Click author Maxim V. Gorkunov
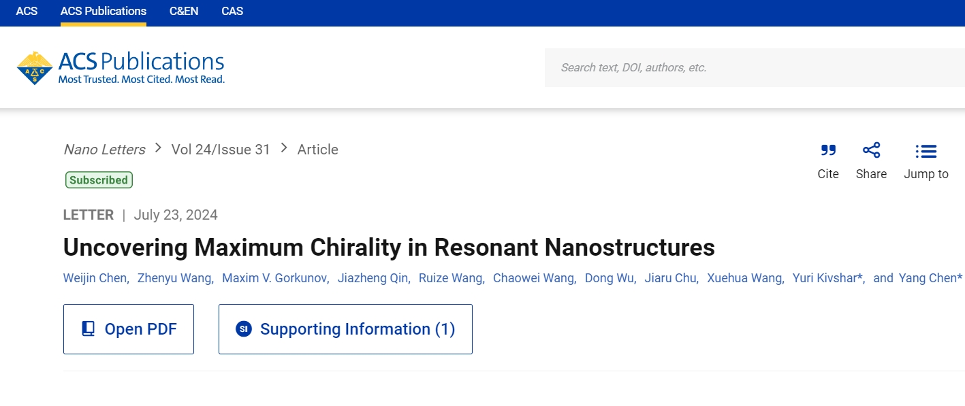The height and width of the screenshot is (406, 965). 276,278
